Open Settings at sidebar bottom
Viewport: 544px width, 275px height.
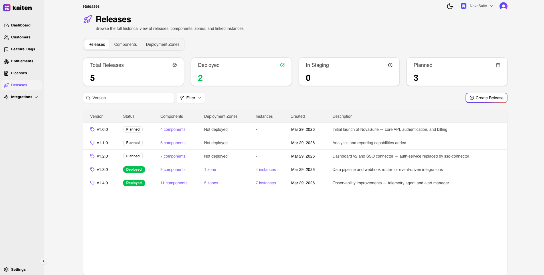click(x=18, y=270)
